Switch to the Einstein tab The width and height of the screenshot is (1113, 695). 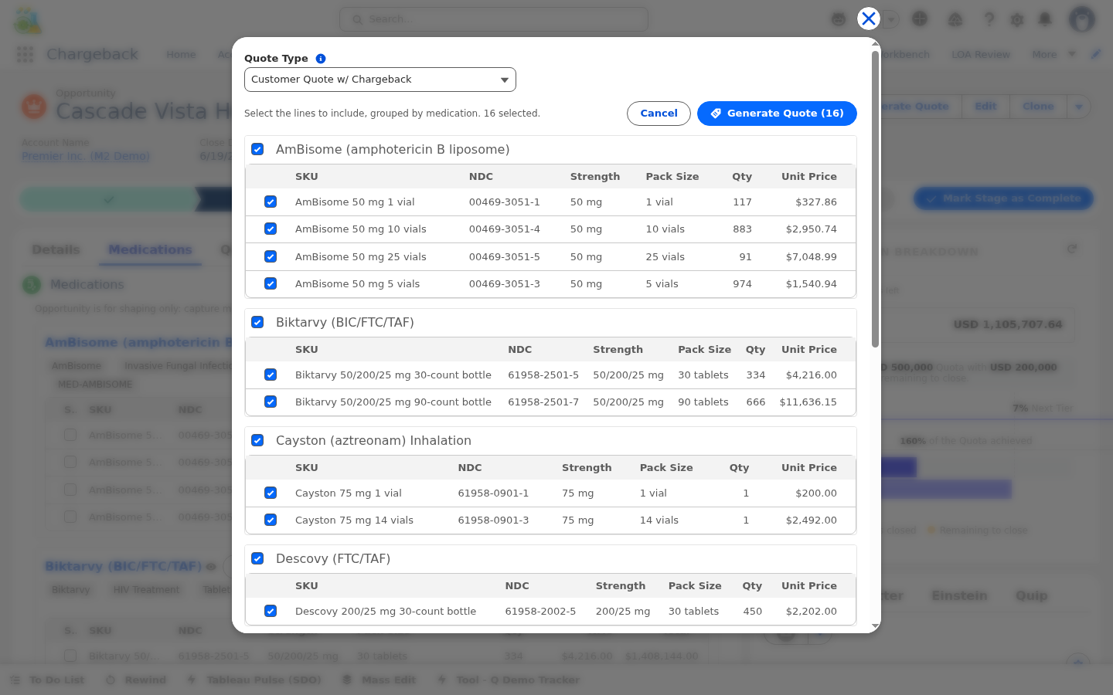pos(959,595)
